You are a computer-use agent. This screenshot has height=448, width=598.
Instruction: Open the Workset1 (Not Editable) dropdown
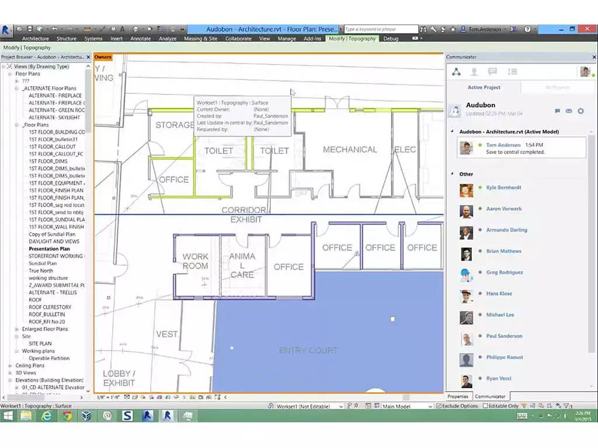tap(309, 406)
